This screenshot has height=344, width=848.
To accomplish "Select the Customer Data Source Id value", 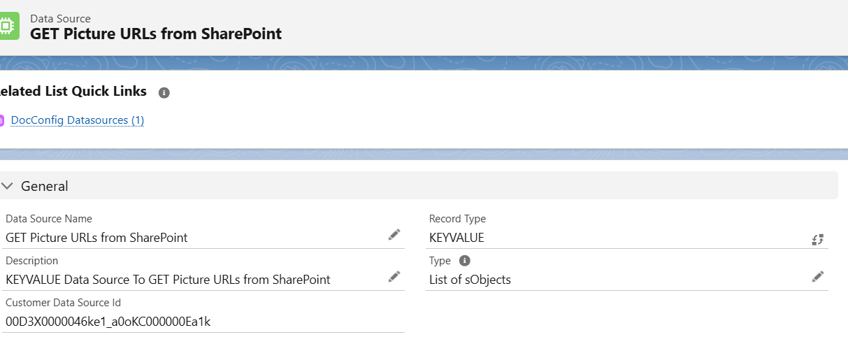I will click(108, 322).
